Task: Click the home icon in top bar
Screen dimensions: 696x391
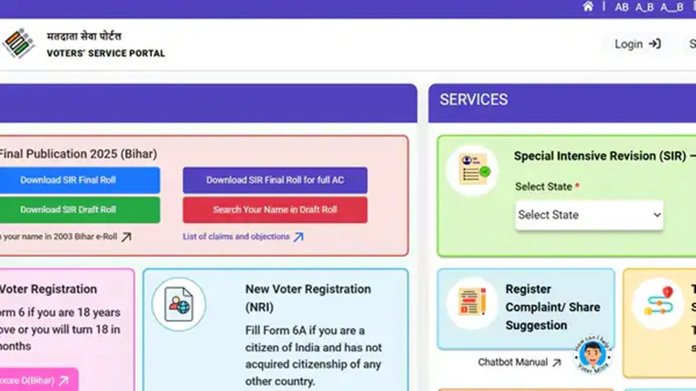Action: 588,7
